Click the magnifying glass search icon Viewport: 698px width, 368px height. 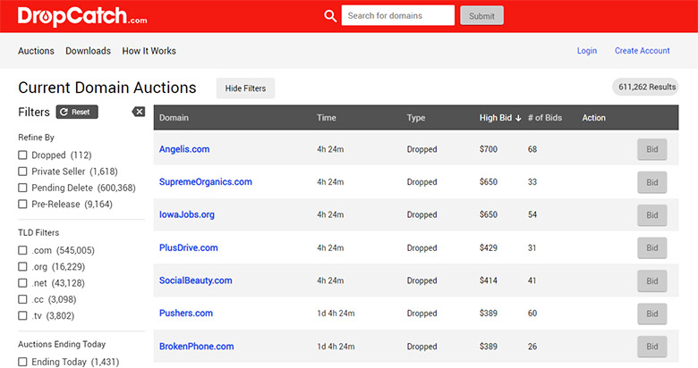click(330, 16)
